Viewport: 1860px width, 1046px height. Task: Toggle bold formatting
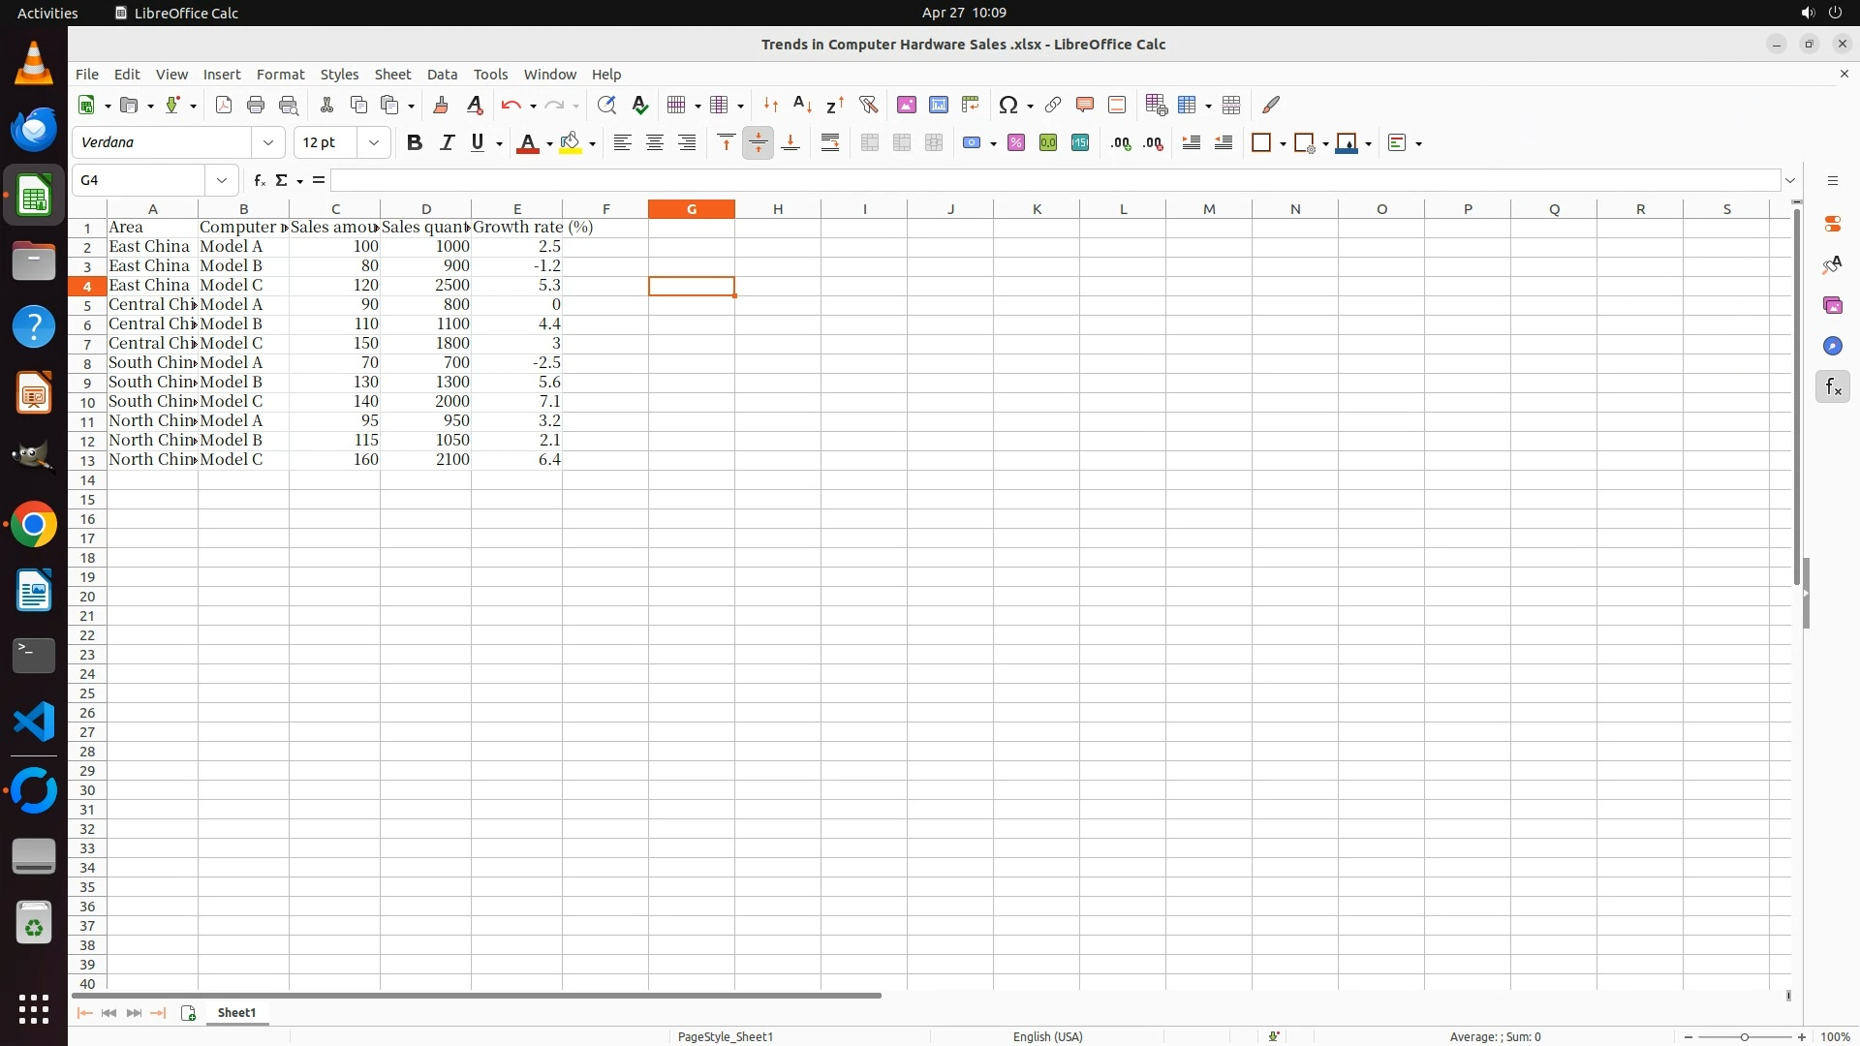coord(415,143)
